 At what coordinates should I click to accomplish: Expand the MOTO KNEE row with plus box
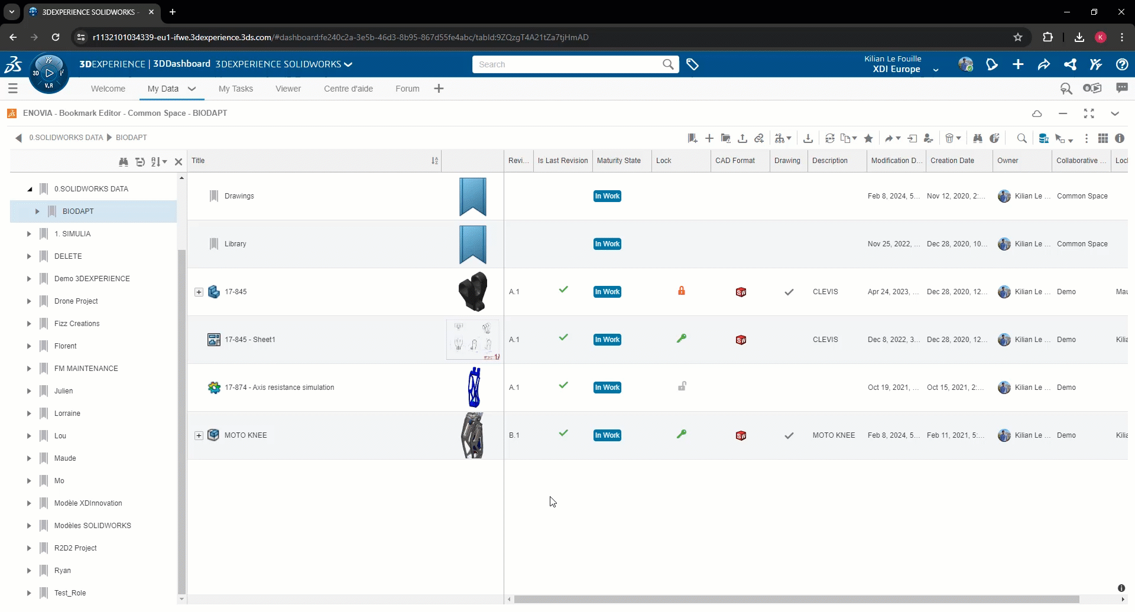click(x=199, y=435)
